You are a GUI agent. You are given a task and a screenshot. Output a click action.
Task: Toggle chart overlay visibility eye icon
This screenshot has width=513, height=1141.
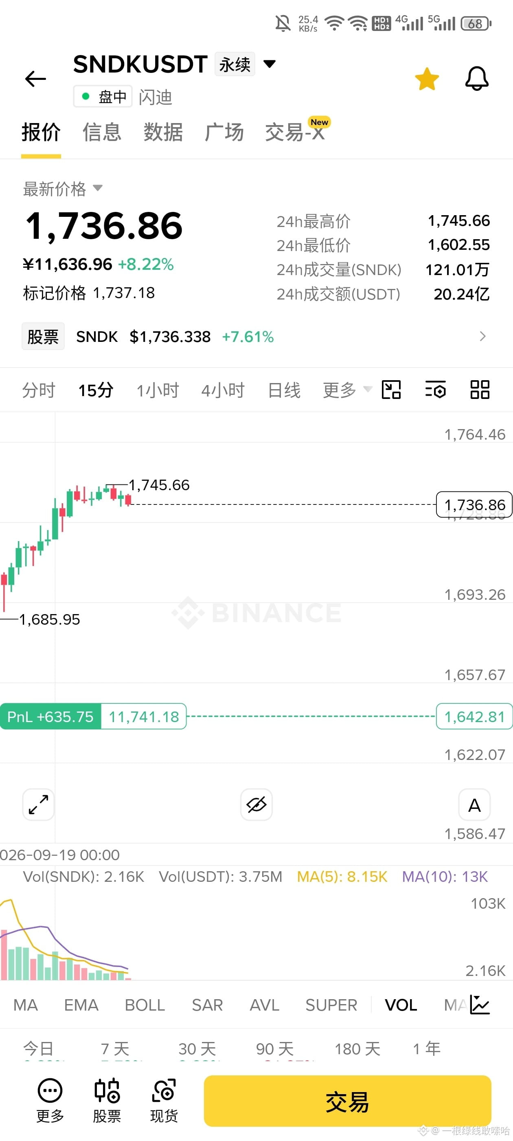pos(256,804)
